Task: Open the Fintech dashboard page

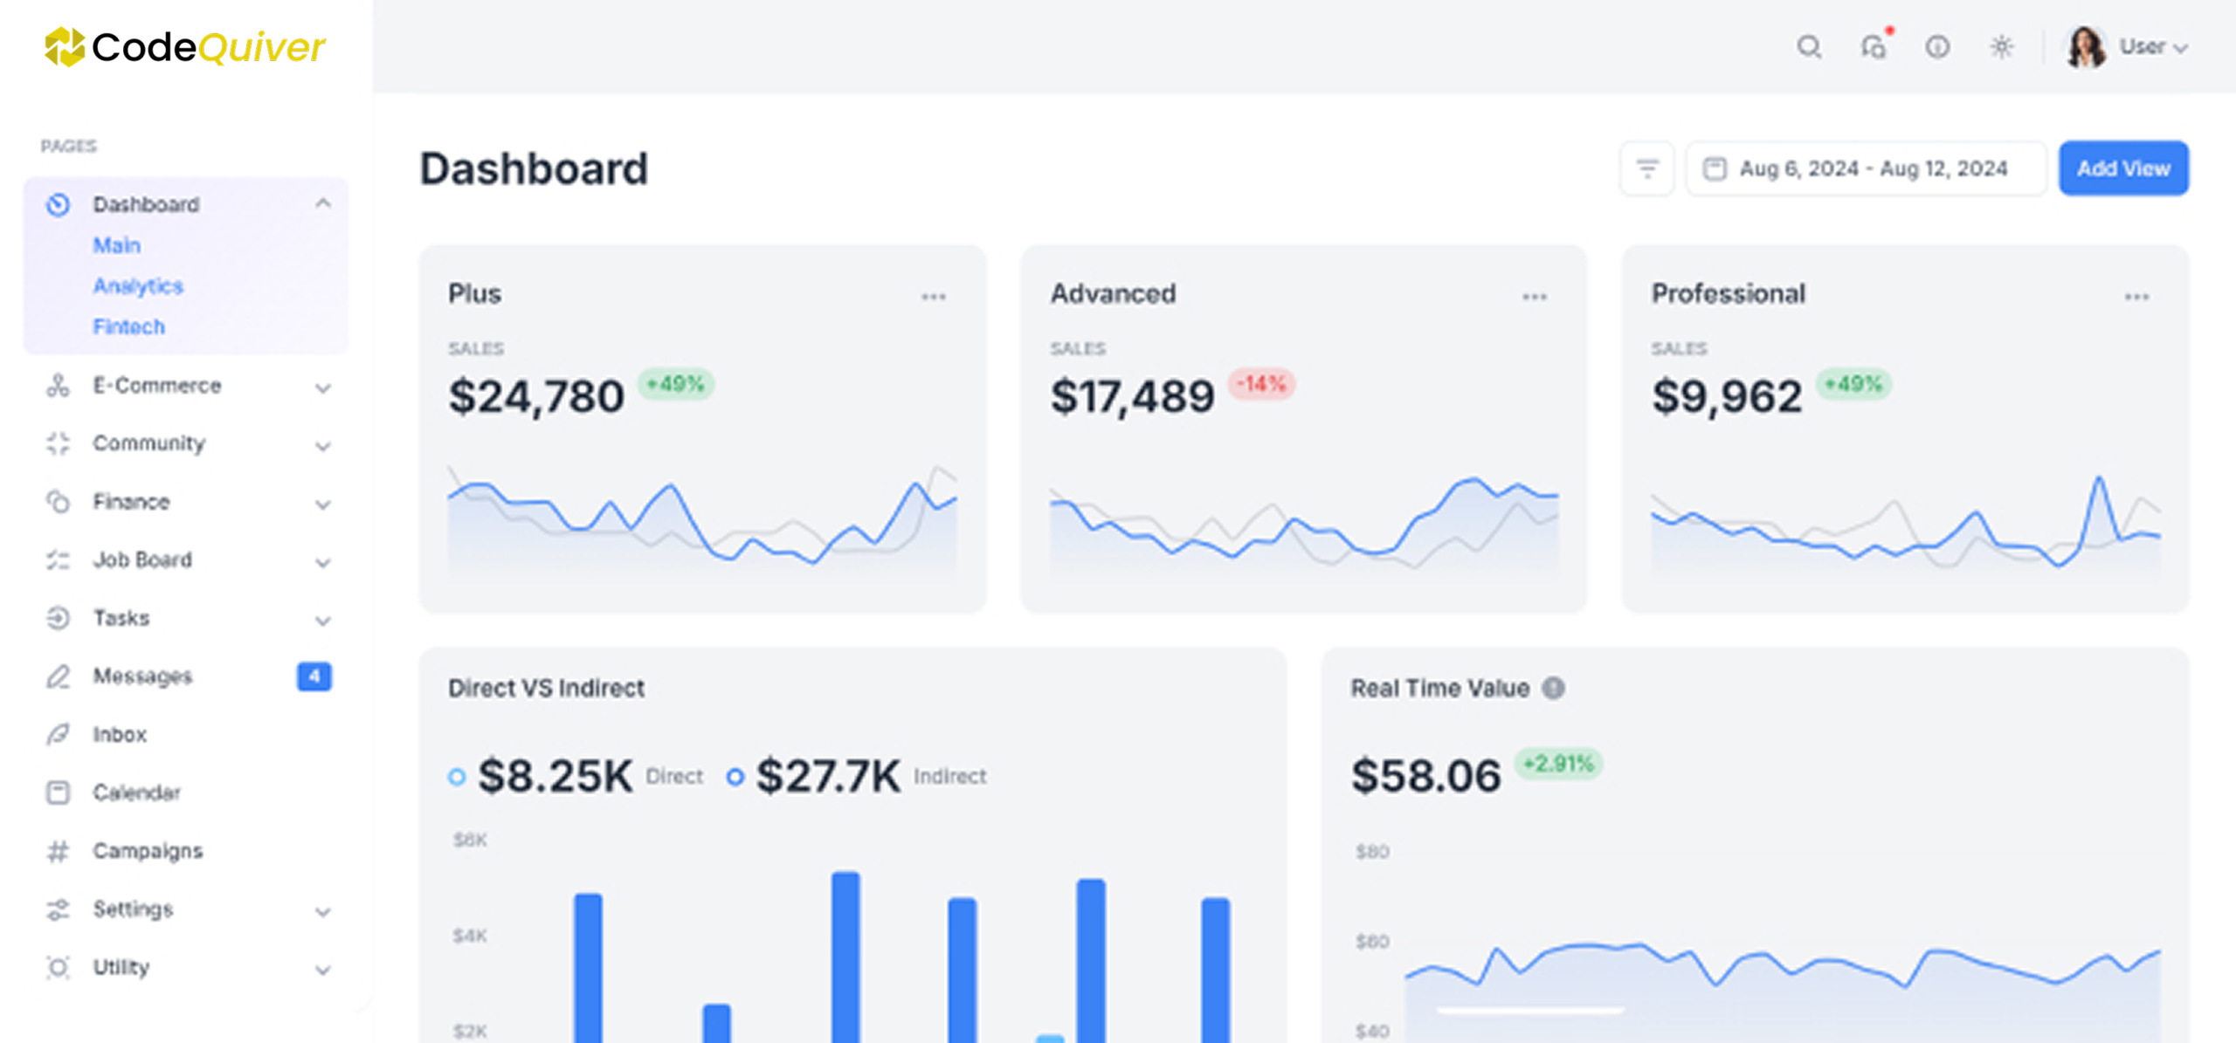Action: [128, 326]
